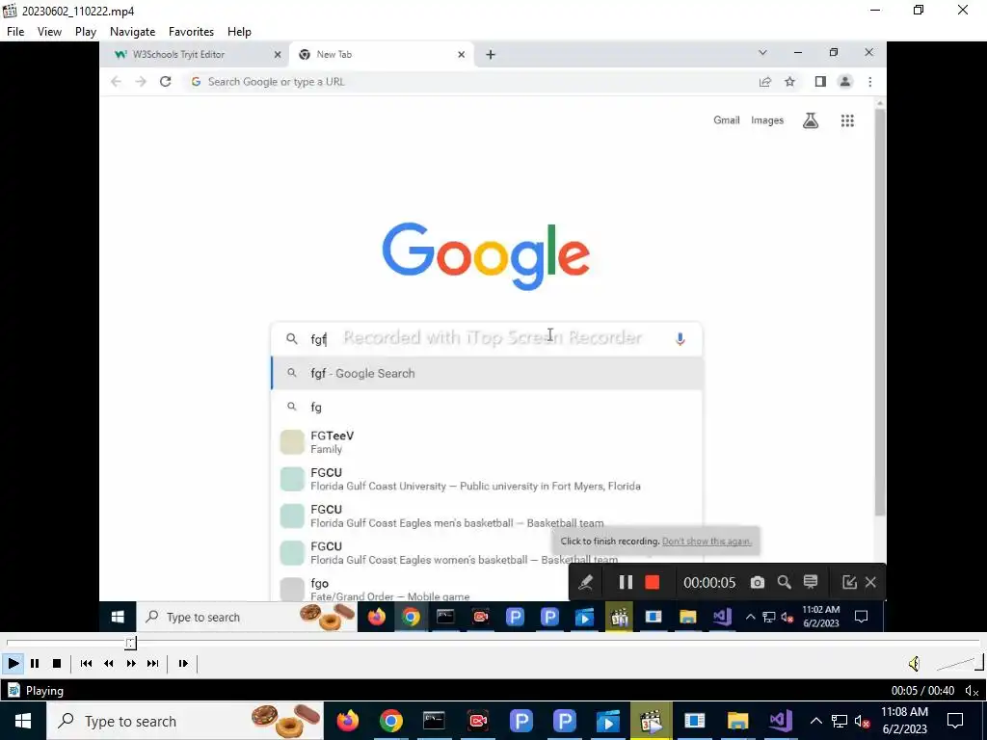Click the recorder's magnifier zoom icon

click(x=784, y=582)
